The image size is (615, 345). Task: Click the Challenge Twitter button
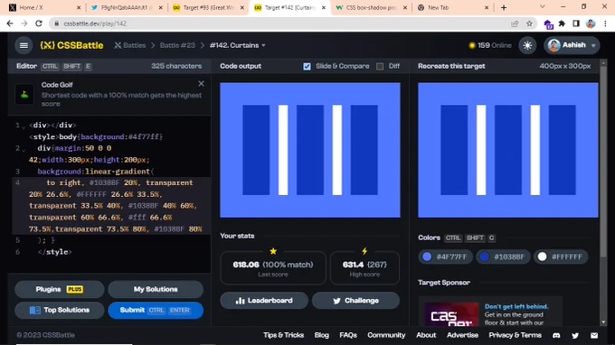point(355,301)
